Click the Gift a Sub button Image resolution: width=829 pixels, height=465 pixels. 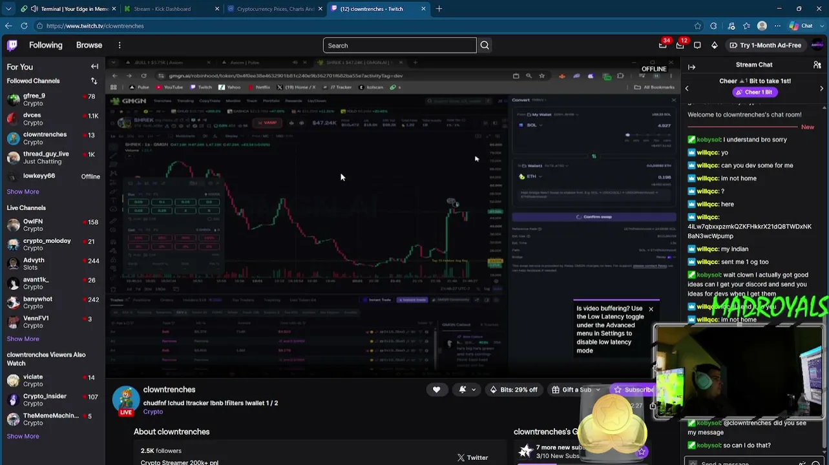[571, 389]
